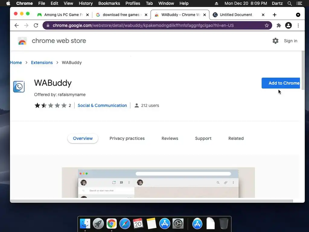309x232 pixels.
Task: Open the tab search dropdown arrow
Action: tap(298, 15)
